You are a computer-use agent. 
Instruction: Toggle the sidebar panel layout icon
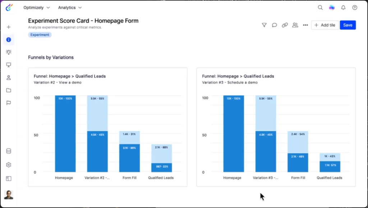tap(9, 178)
